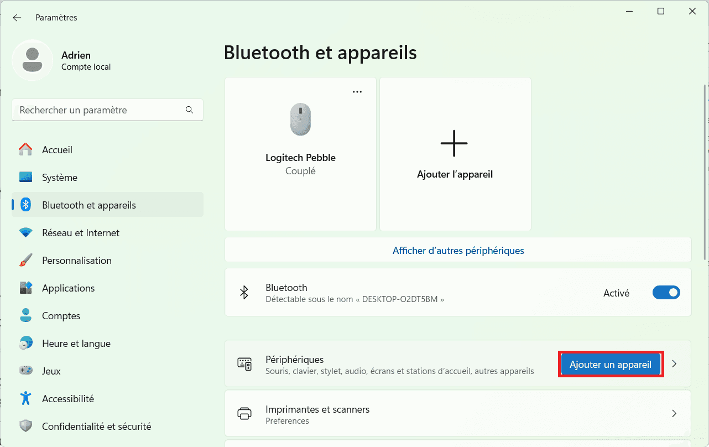Turn off the Bluetooth toggle switch
This screenshot has width=709, height=447.
coord(666,293)
